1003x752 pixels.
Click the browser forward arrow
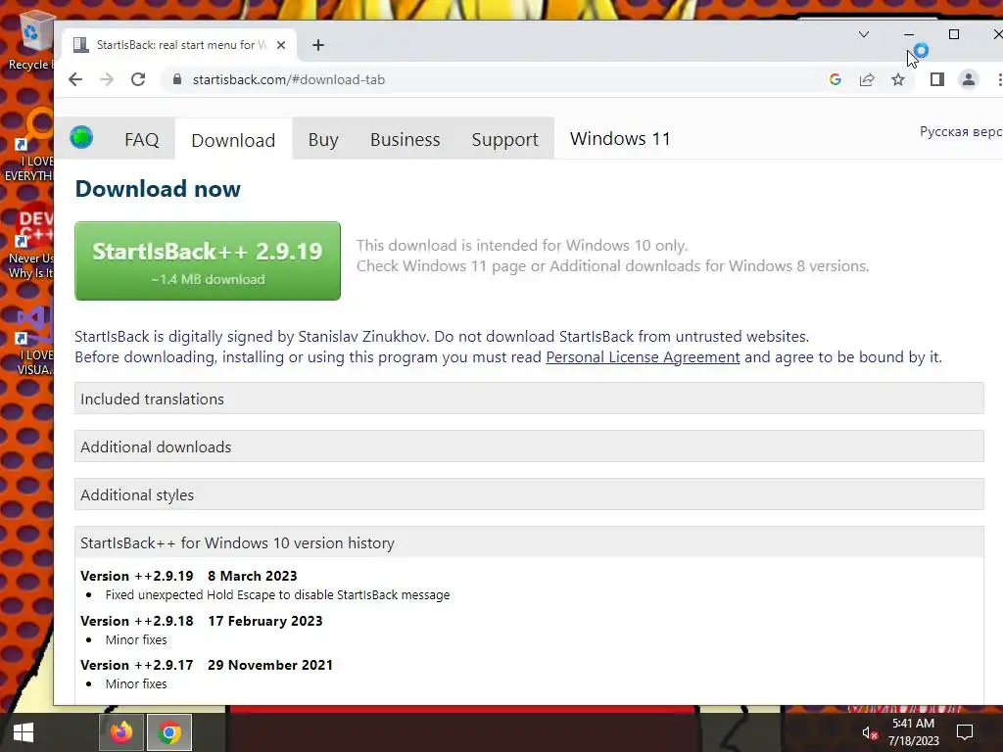point(107,79)
